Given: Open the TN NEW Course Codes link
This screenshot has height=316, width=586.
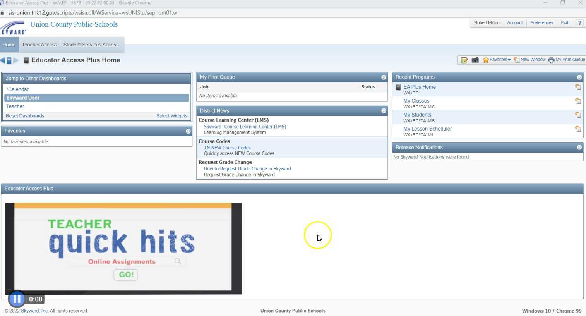Looking at the screenshot, I should click(227, 148).
